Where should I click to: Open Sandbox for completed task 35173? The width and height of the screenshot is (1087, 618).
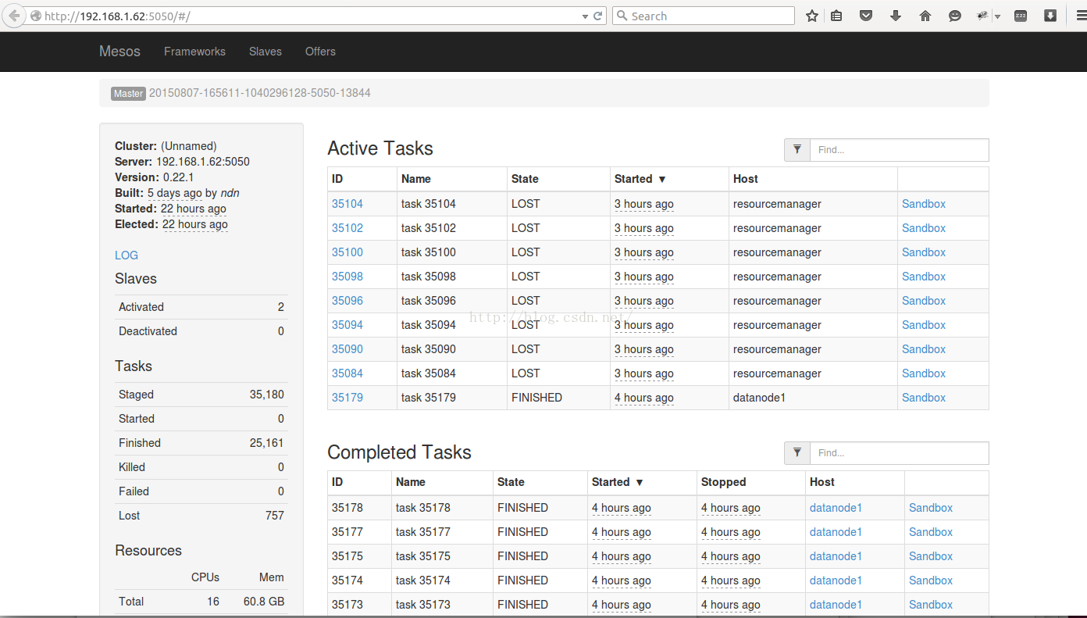[x=931, y=605]
